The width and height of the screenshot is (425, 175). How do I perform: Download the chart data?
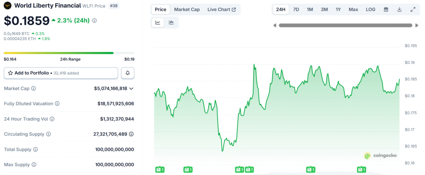(399, 10)
